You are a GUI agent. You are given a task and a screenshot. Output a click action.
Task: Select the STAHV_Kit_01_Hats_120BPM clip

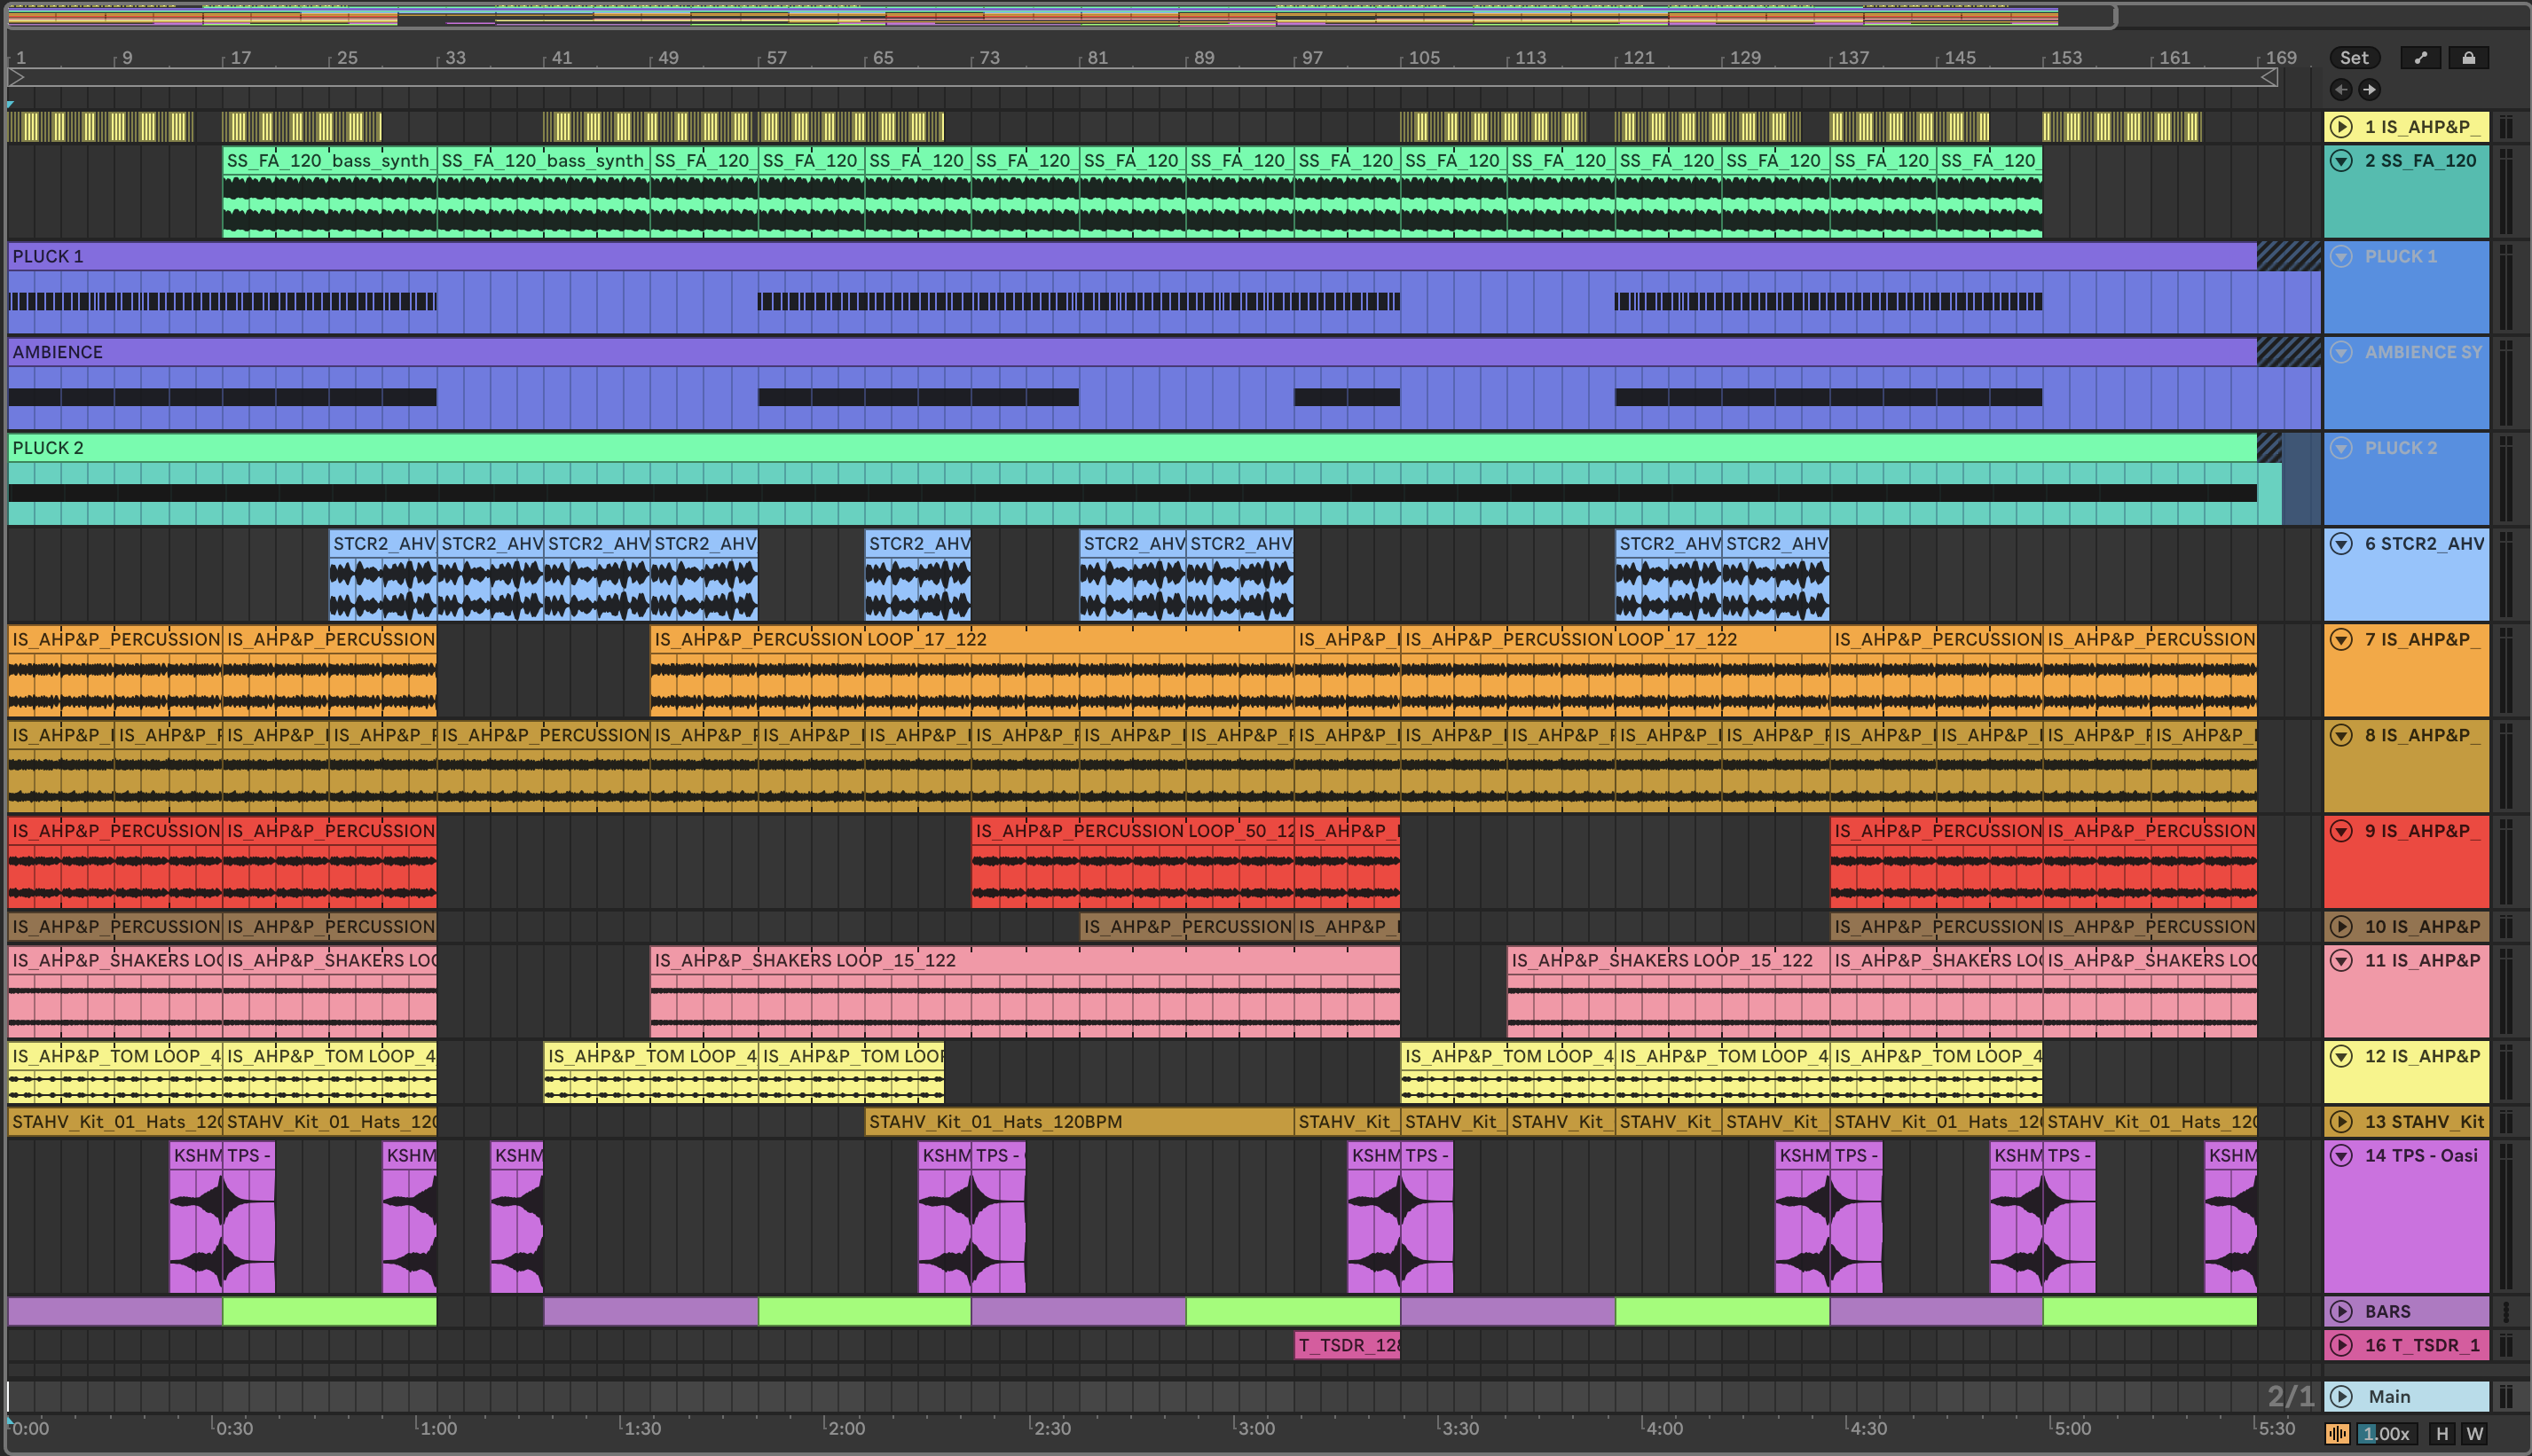[x=1079, y=1122]
